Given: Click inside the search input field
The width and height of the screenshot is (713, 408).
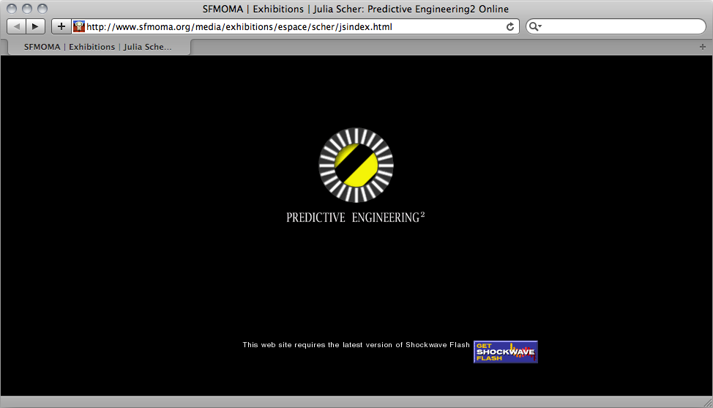Looking at the screenshot, I should pos(622,27).
